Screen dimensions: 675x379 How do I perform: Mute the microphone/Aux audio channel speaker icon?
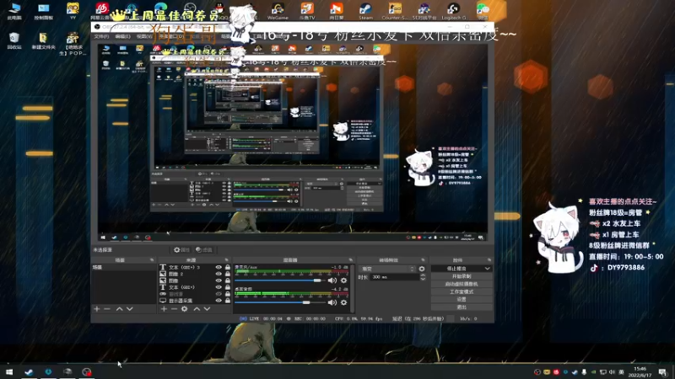point(332,280)
